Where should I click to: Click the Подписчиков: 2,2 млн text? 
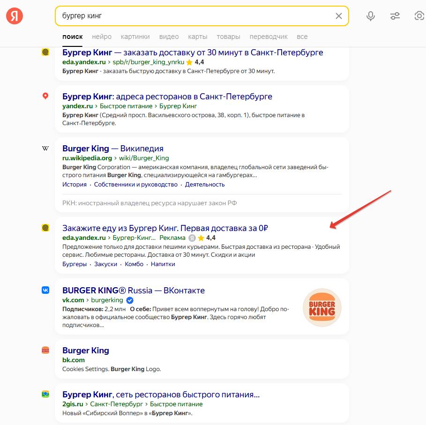94,309
